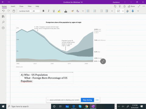Open the Insert tab
This screenshot has height=109, width=146.
click(x=13, y=6)
